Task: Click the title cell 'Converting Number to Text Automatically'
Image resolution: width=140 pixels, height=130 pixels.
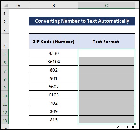Action: click(x=82, y=21)
